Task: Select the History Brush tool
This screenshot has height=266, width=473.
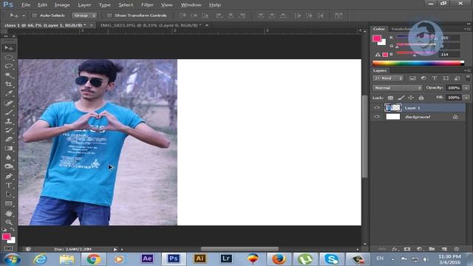Action: [x=8, y=130]
